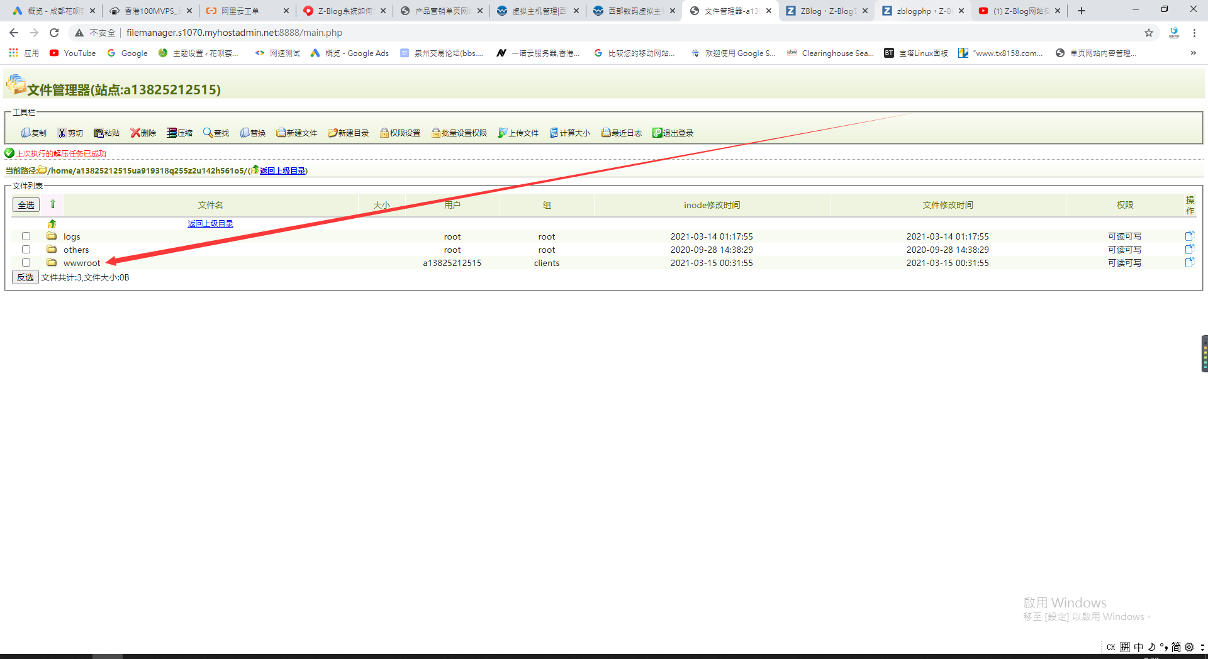This screenshot has height=659, width=1208.
Task: Tick the wwwroot folder checkbox
Action: coord(26,263)
